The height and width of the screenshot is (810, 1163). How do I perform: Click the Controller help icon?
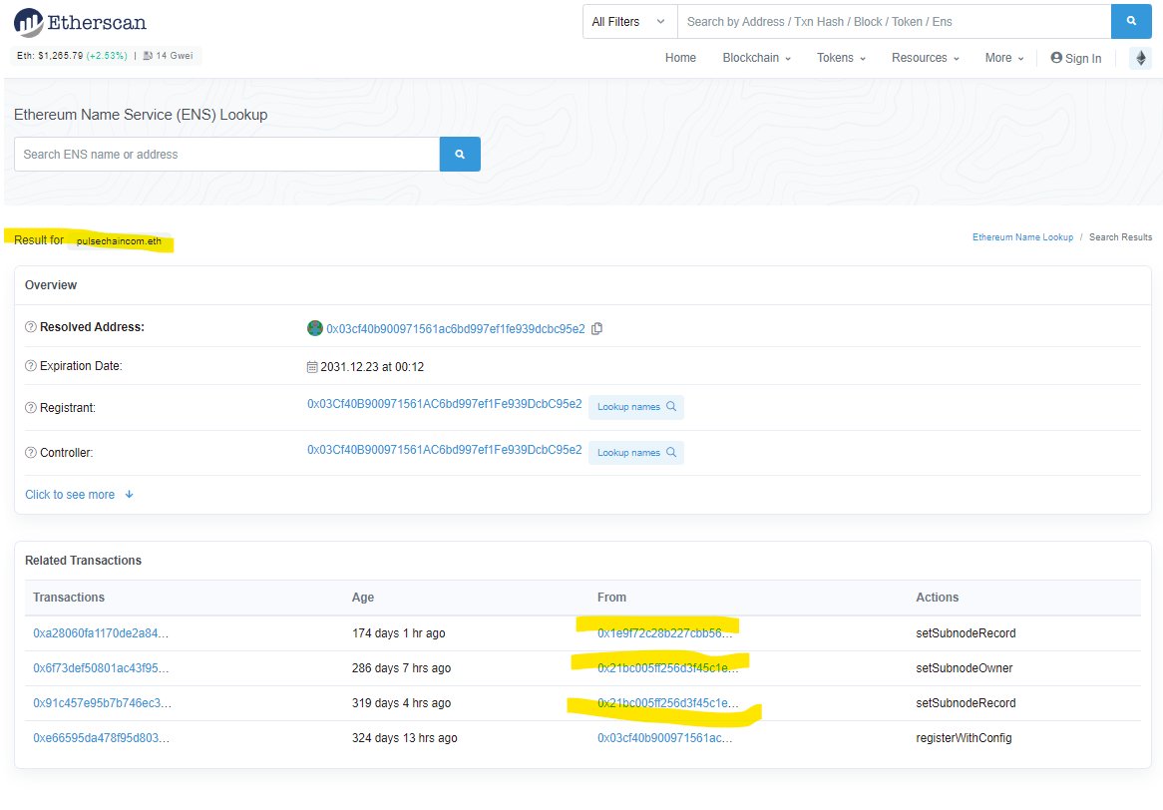(x=31, y=453)
